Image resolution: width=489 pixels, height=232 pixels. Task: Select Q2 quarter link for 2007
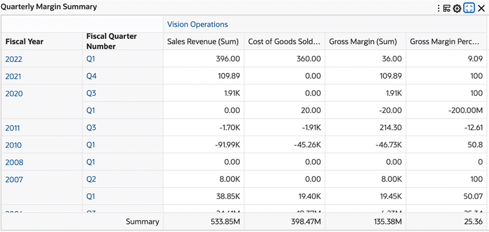coord(91,179)
